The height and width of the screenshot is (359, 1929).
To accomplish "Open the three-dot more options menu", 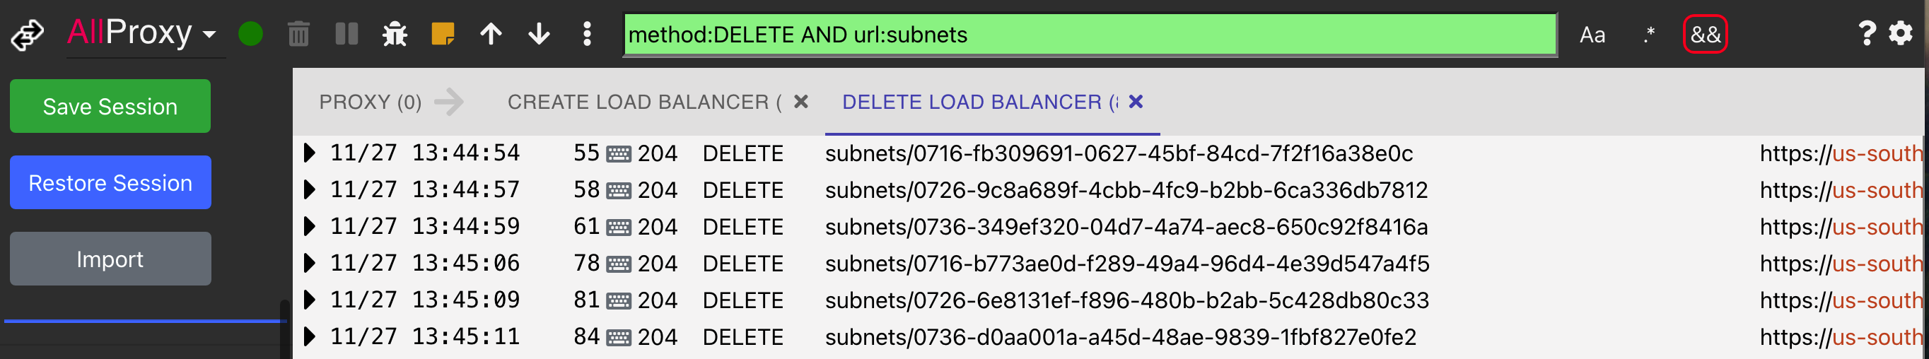I will tap(587, 35).
